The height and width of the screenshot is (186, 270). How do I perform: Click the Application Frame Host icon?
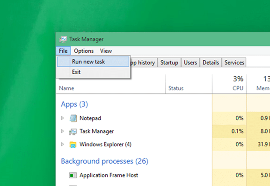tap(73, 175)
